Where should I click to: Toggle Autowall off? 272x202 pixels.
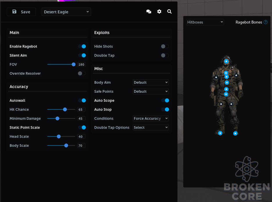tap(82, 101)
